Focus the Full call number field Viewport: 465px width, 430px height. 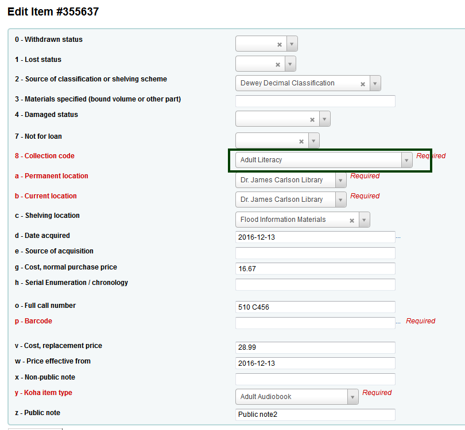pos(315,307)
